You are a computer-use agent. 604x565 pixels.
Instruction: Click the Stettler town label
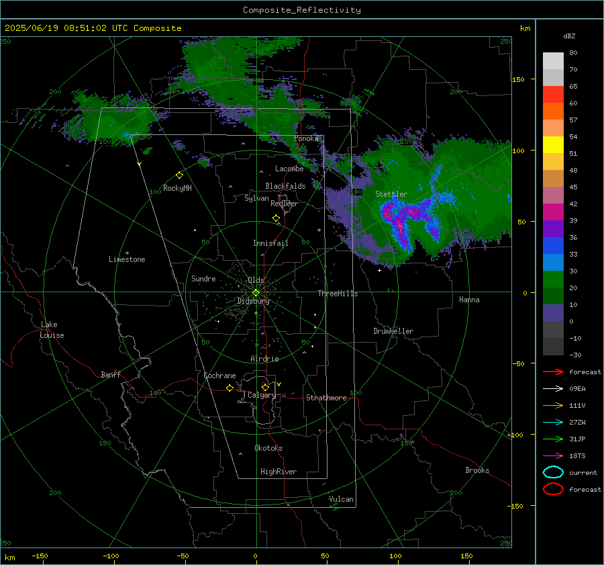coord(391,194)
